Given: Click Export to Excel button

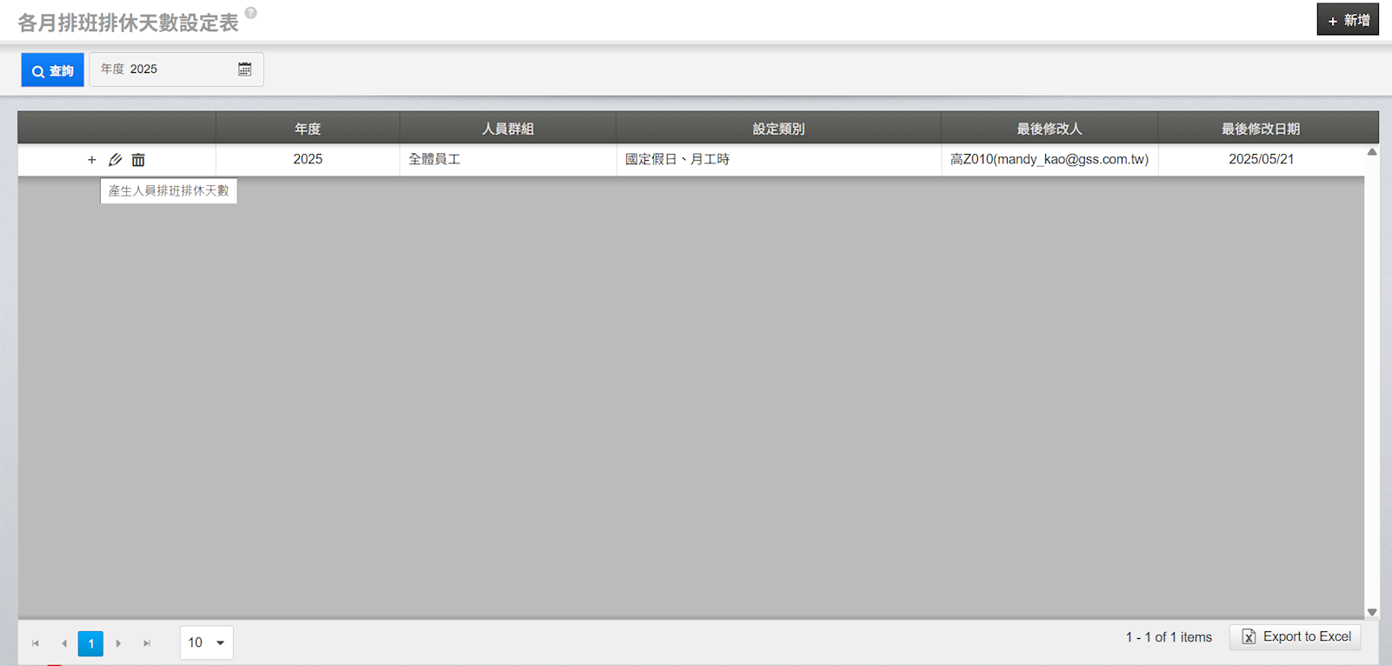Looking at the screenshot, I should coord(1295,637).
